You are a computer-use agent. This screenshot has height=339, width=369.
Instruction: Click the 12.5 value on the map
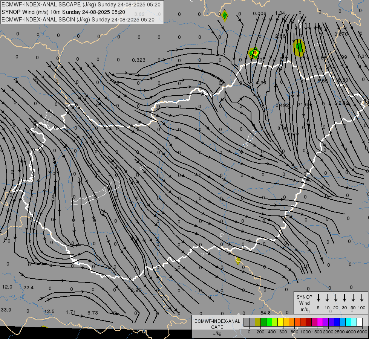click(x=49, y=312)
